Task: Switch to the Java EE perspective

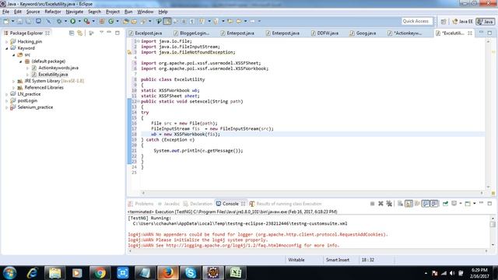Action: coord(462,22)
